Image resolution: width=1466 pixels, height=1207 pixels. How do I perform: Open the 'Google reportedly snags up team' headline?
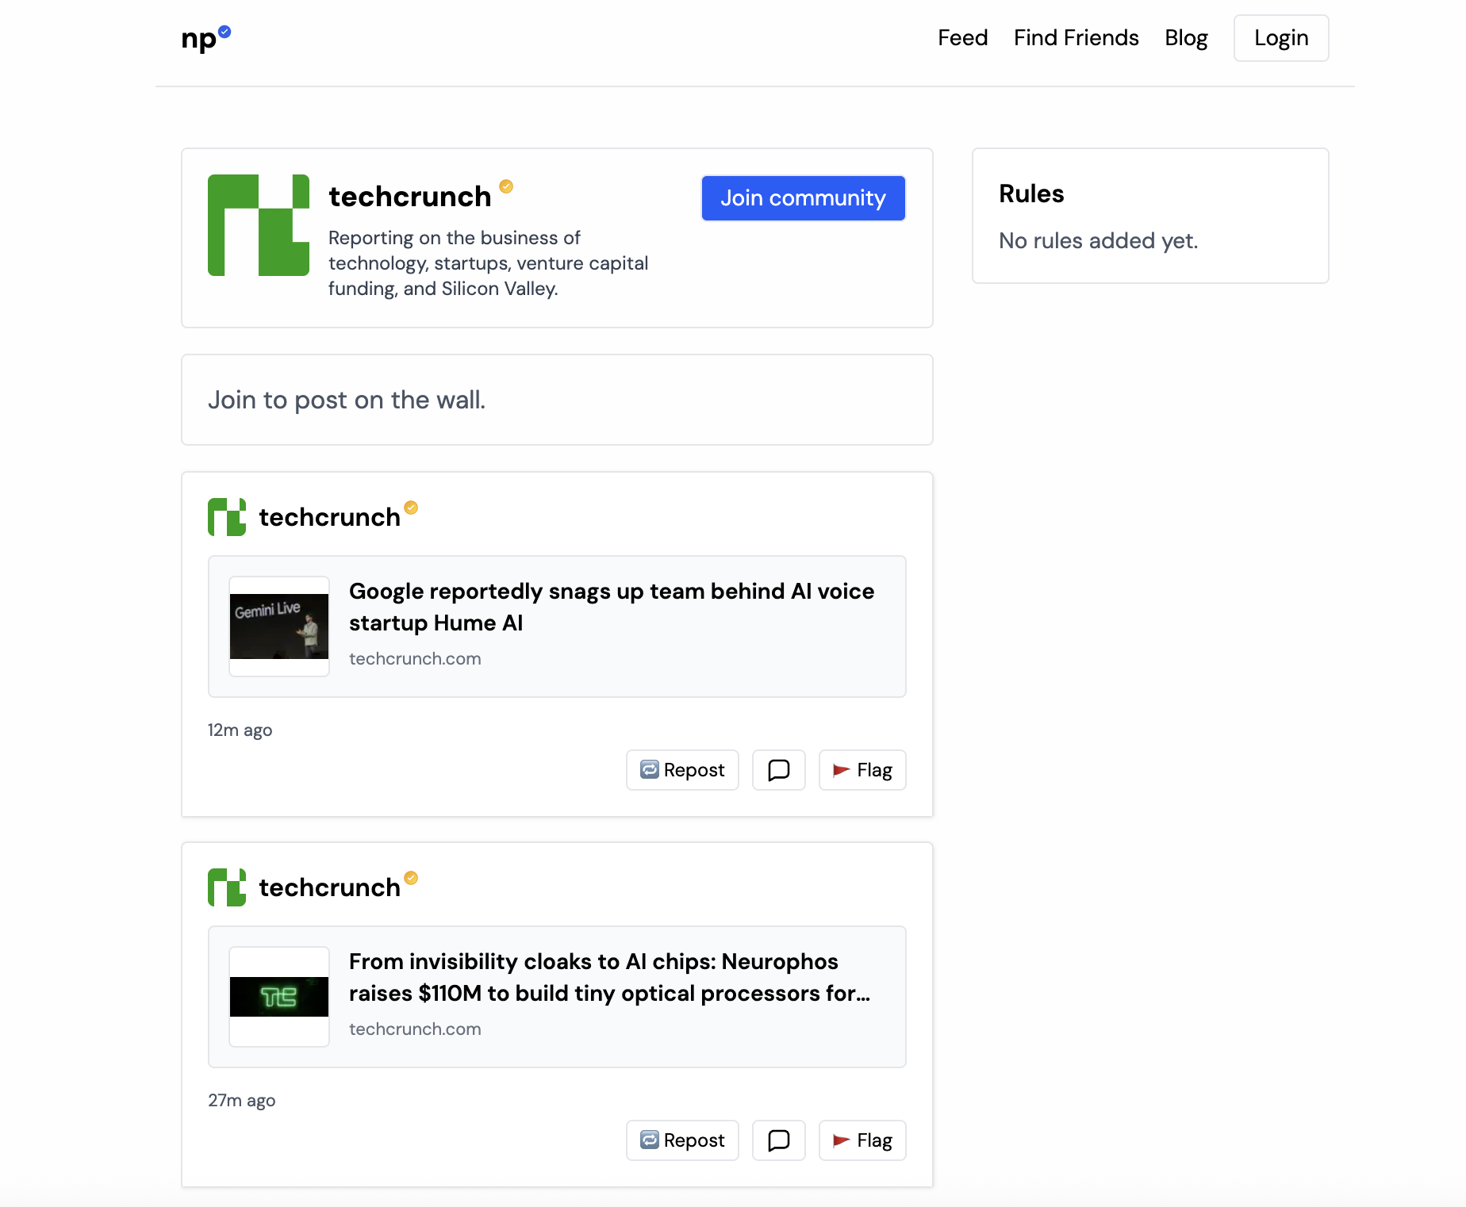click(x=612, y=607)
